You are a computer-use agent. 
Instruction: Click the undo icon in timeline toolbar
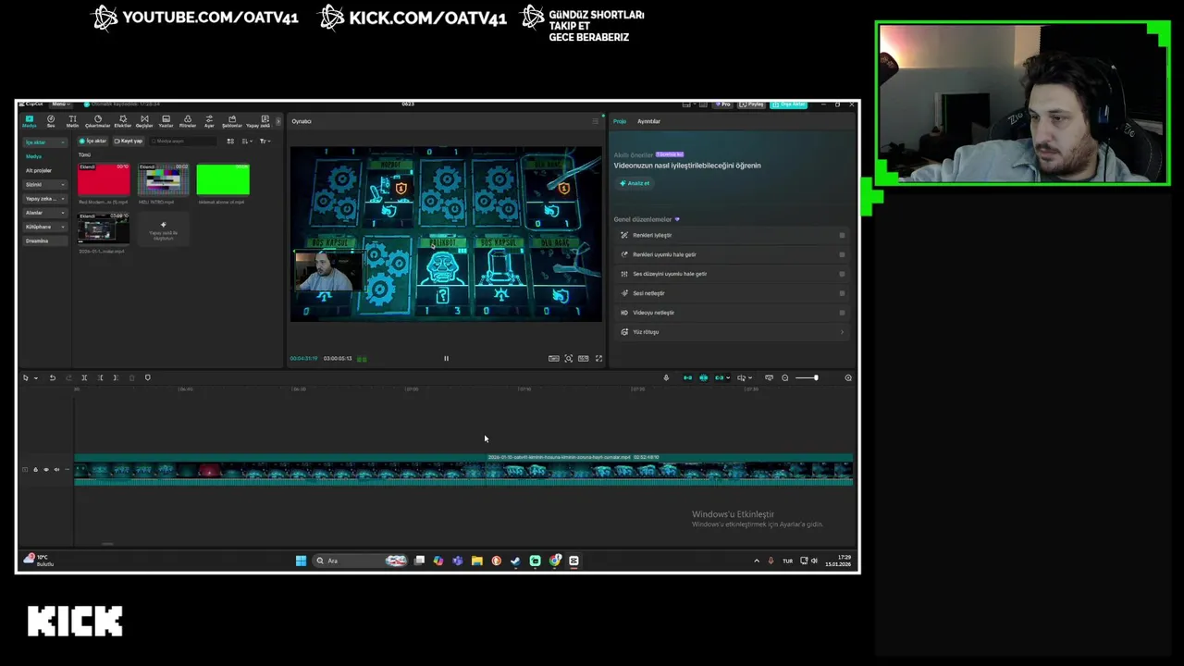point(53,377)
